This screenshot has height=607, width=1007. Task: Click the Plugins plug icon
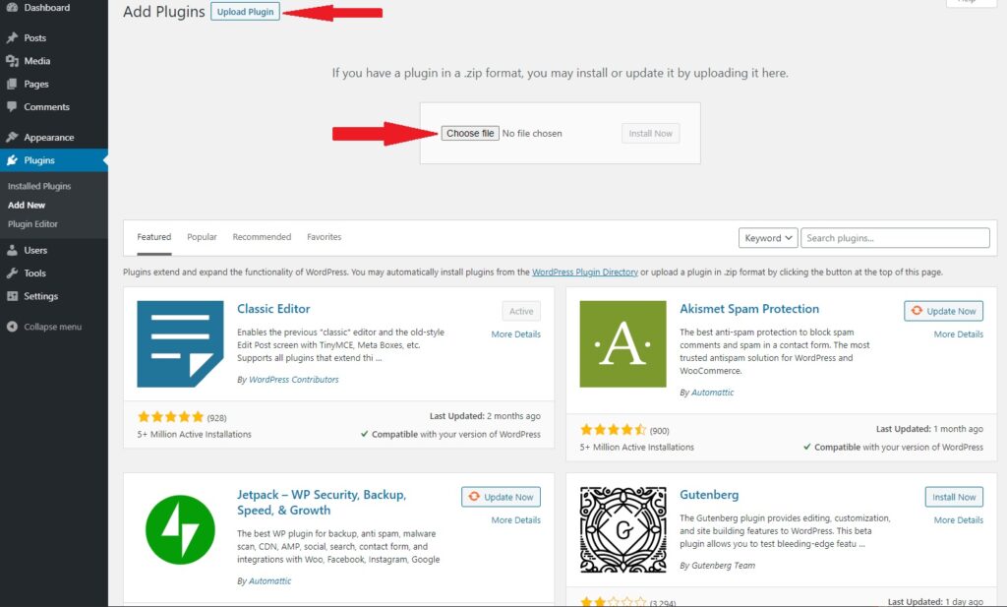coord(12,160)
